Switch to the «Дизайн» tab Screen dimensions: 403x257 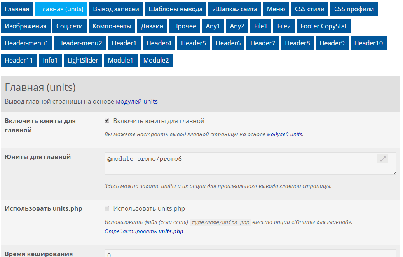point(152,26)
